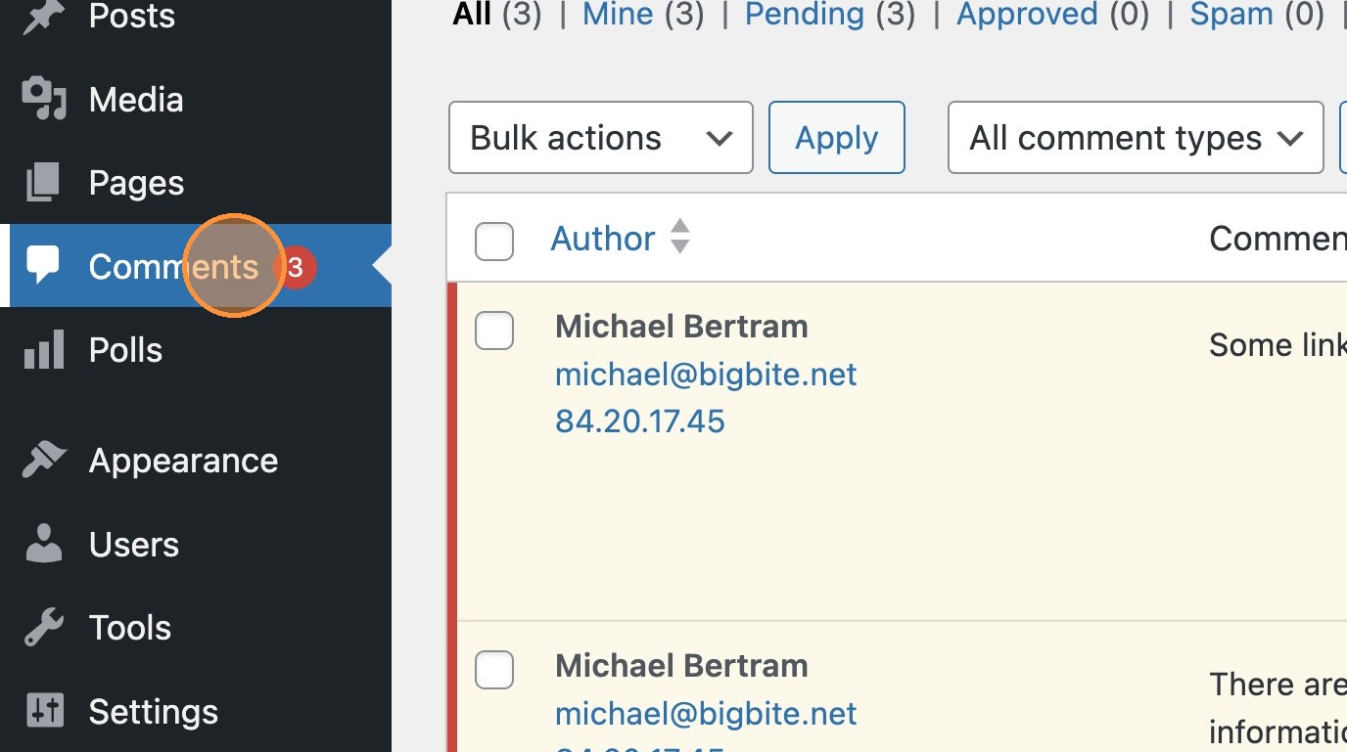Check the first Michael Bertram comment checkbox
Image resolution: width=1347 pixels, height=752 pixels.
click(x=494, y=331)
